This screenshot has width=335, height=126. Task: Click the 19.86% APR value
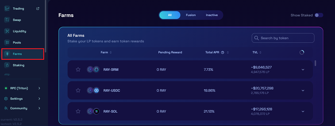point(210,90)
